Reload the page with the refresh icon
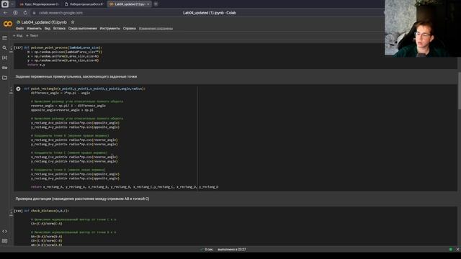Image resolution: width=461 pixels, height=259 pixels. [x=25, y=13]
